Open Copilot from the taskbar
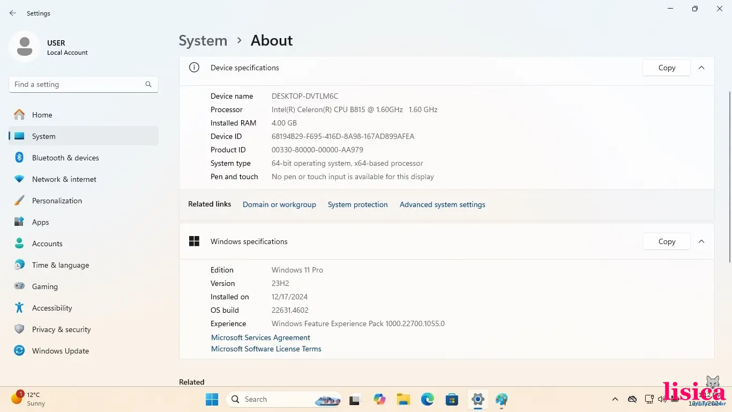 click(x=379, y=399)
